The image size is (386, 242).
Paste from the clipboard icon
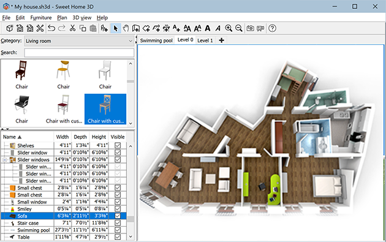tap(93, 28)
